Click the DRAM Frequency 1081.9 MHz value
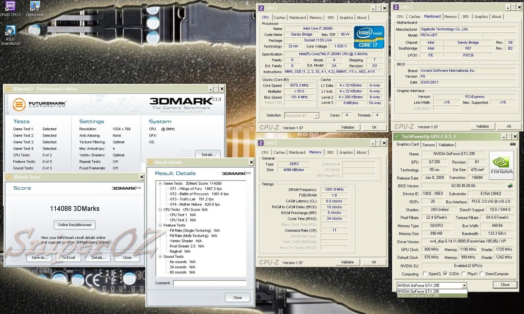 [x=334, y=190]
